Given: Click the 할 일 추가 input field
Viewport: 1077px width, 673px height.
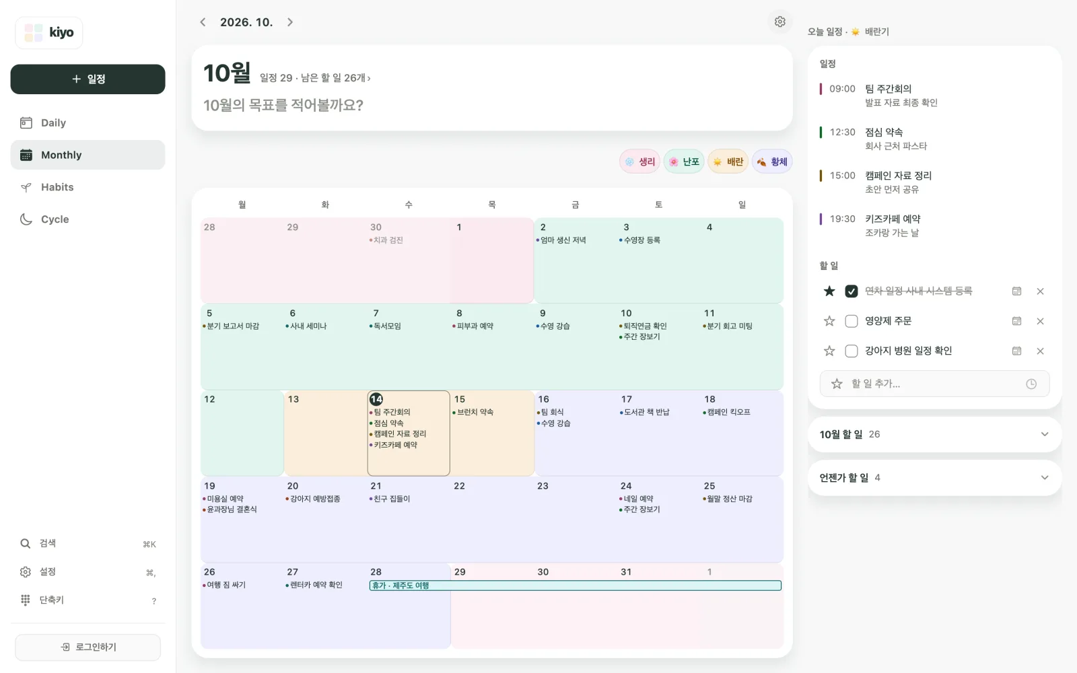Looking at the screenshot, I should pyautogui.click(x=935, y=384).
